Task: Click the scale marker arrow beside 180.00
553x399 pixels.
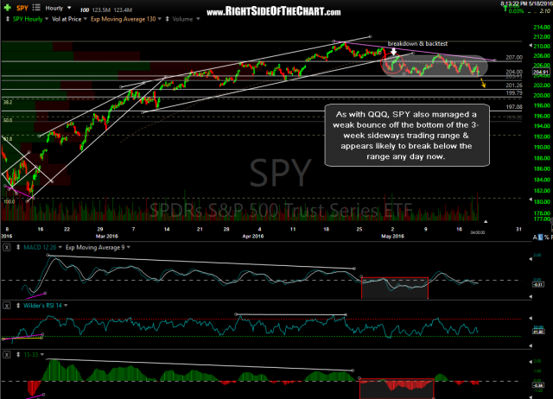Action: (531, 199)
